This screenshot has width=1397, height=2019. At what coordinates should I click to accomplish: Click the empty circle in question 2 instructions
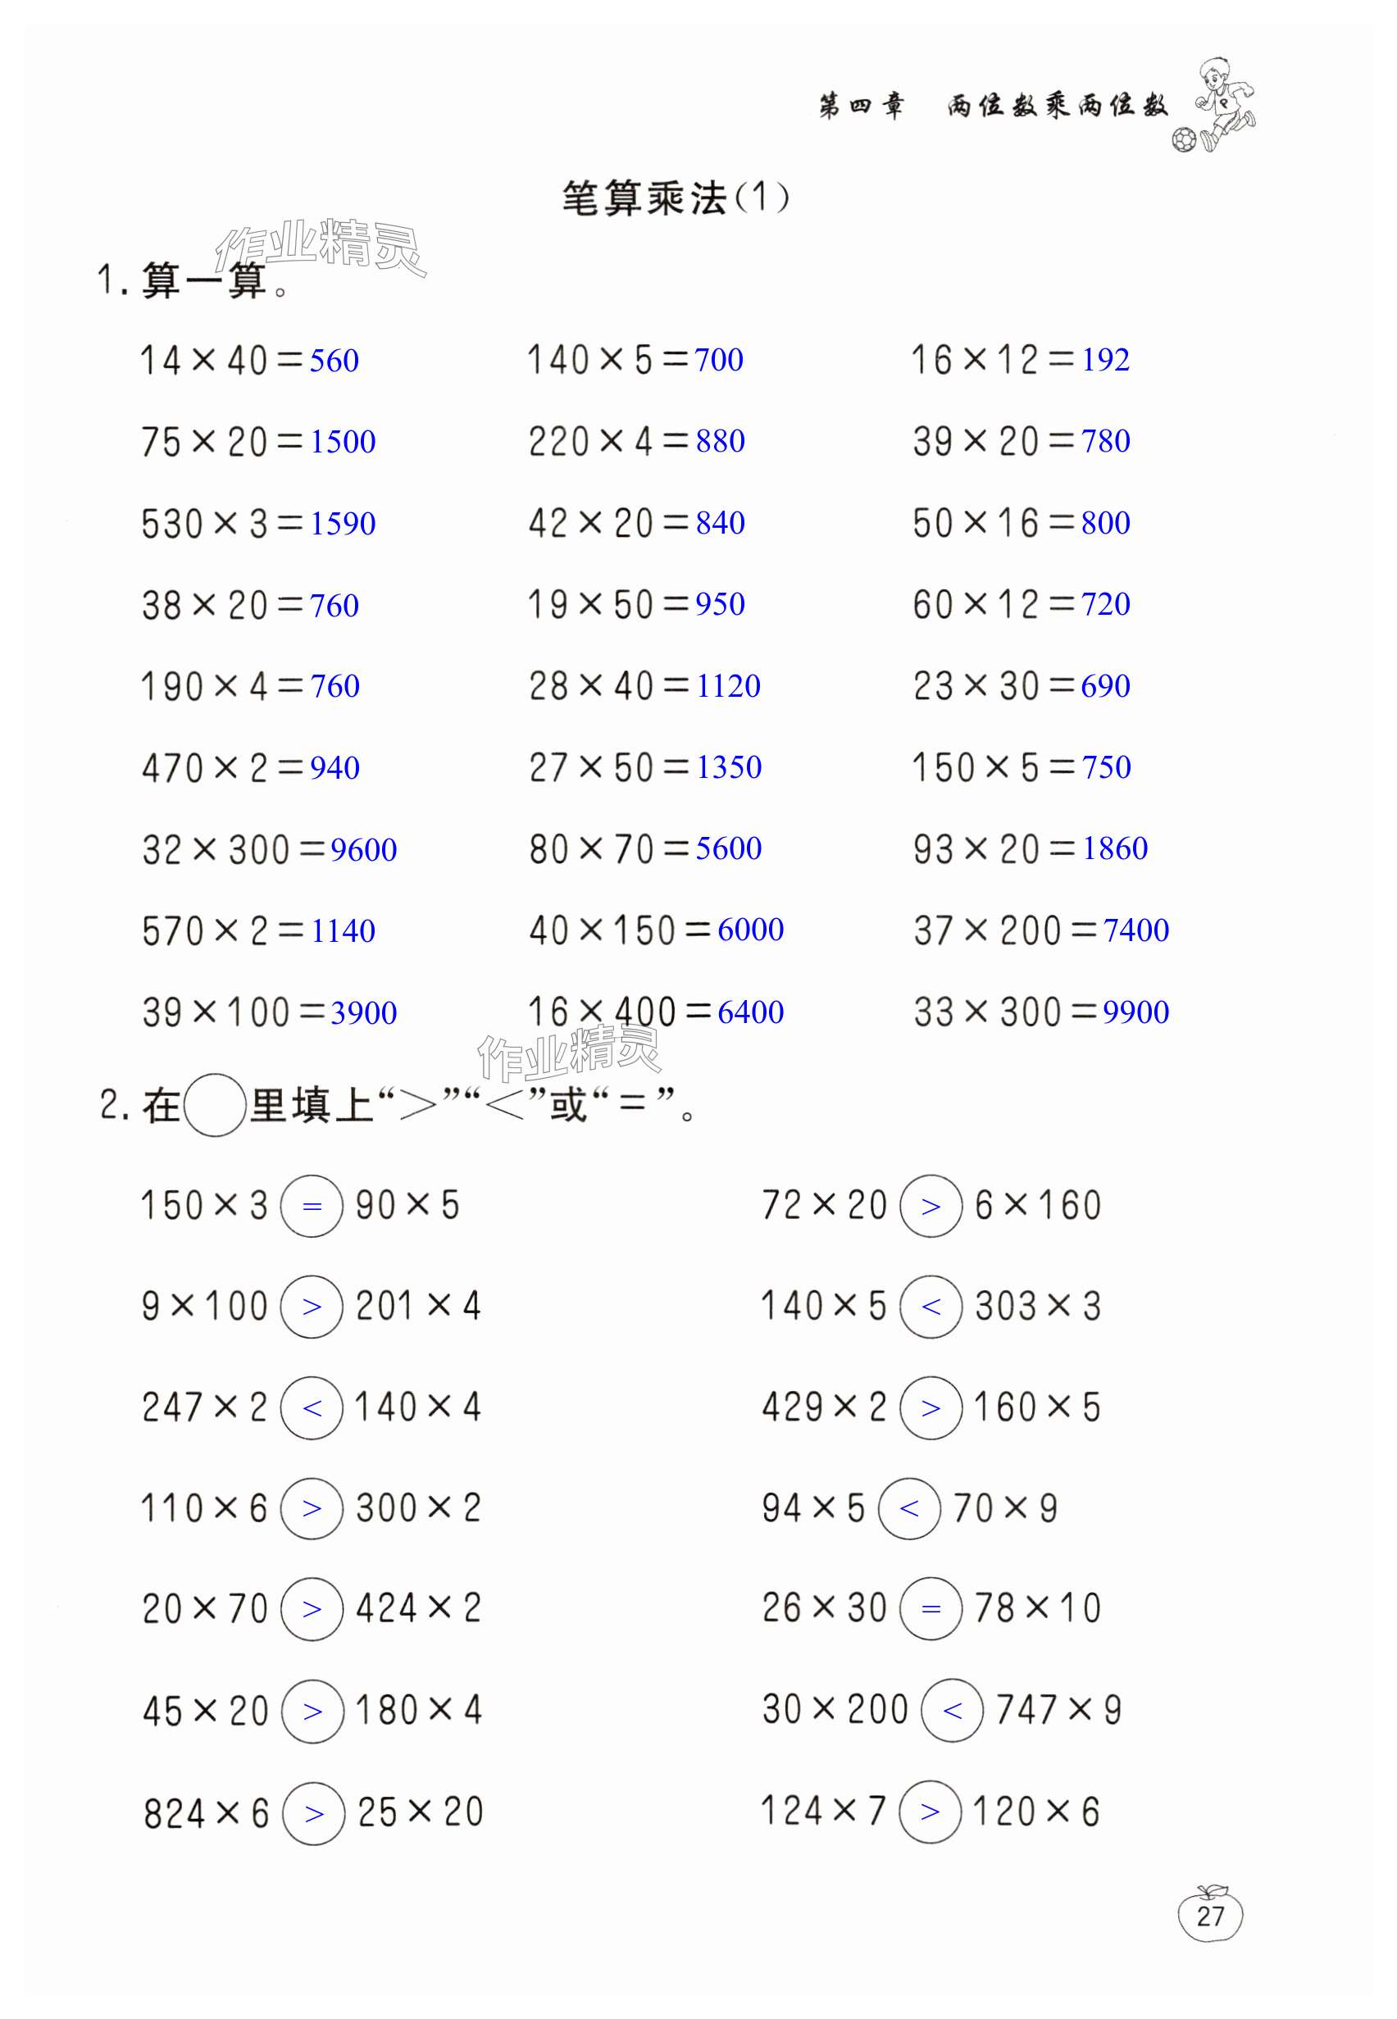(x=215, y=1106)
